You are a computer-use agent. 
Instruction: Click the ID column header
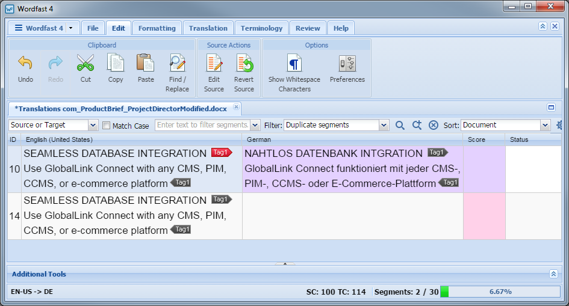(13, 139)
